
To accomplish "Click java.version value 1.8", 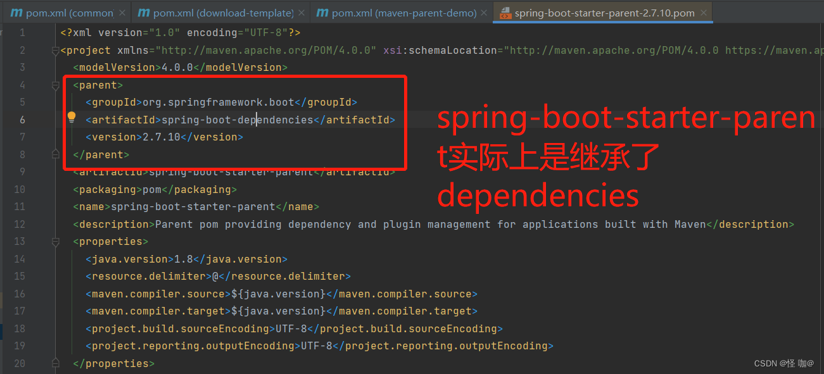I will pyautogui.click(x=184, y=259).
